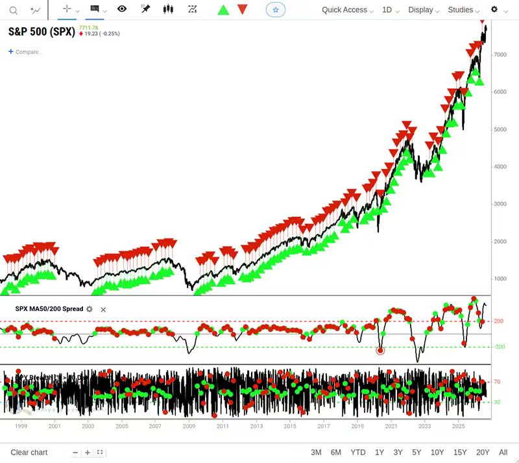Zoom in with the plus button
Viewport: 519px width, 463px height.
coord(88,453)
